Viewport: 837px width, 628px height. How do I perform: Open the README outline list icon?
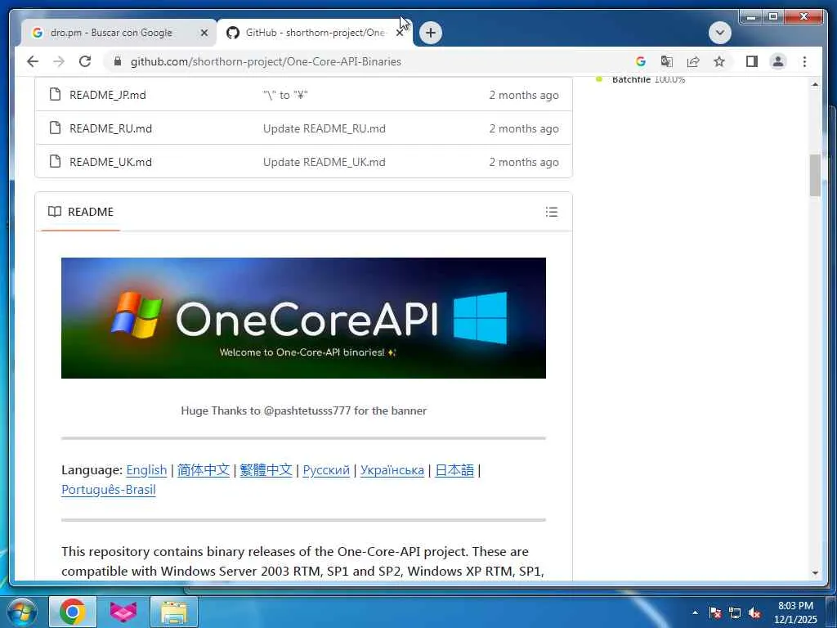point(552,212)
